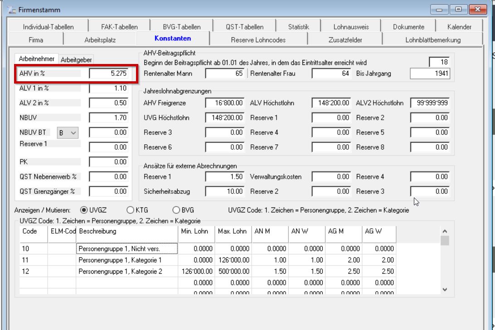495x330 pixels.
Task: Switch to the Firma tab
Action: 36,40
